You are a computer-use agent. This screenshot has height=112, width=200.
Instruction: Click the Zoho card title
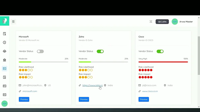81,37
